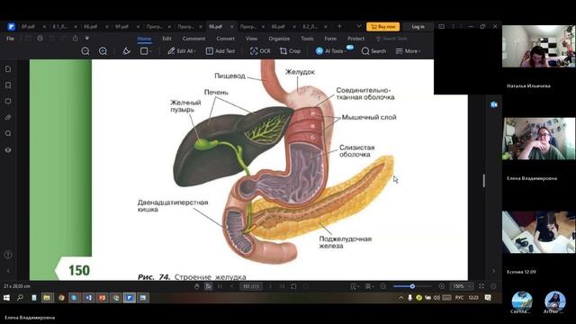Select the highlighter tool icon

pyautogui.click(x=126, y=51)
